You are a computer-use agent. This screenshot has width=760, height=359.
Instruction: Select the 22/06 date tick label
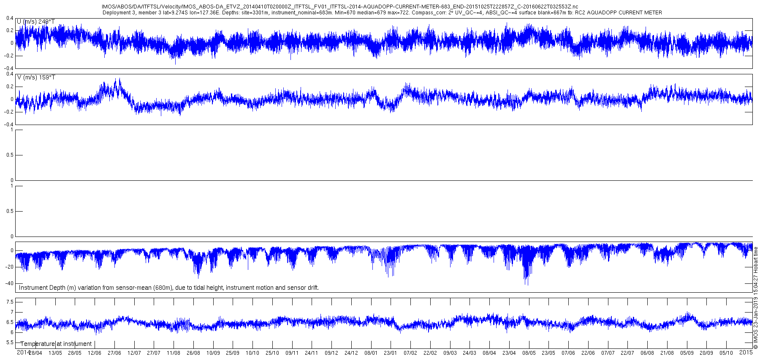pos(588,353)
